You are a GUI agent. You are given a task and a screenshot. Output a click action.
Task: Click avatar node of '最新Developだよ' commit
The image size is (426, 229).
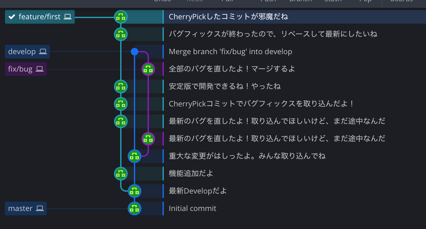[x=135, y=191]
